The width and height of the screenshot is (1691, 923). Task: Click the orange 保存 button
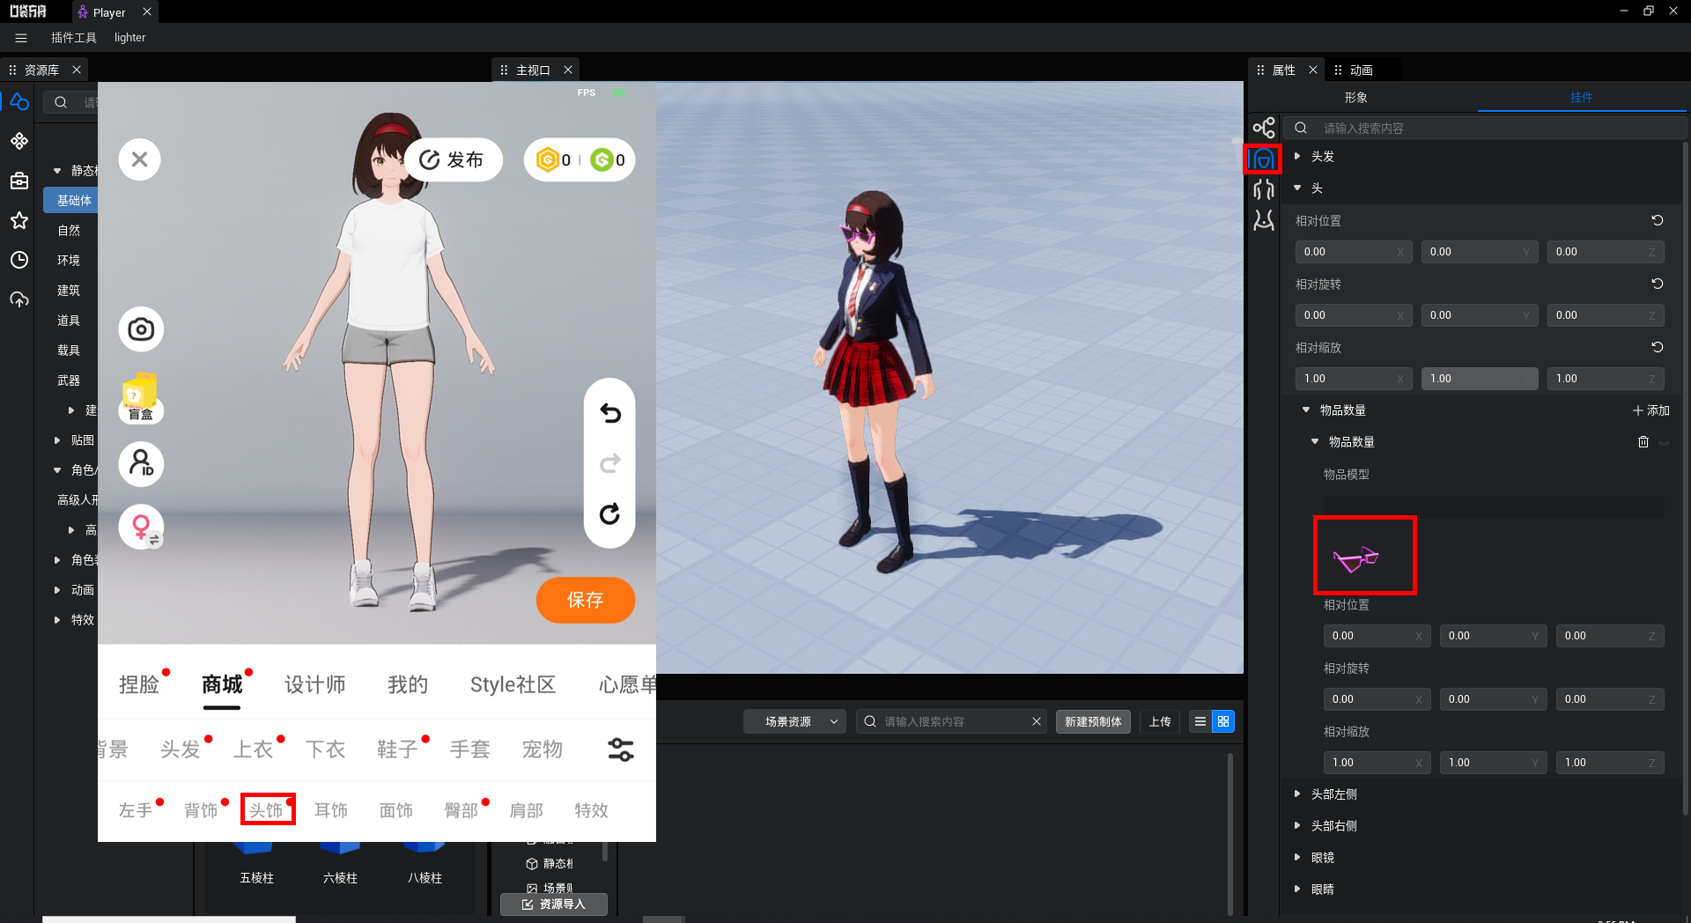click(x=585, y=600)
